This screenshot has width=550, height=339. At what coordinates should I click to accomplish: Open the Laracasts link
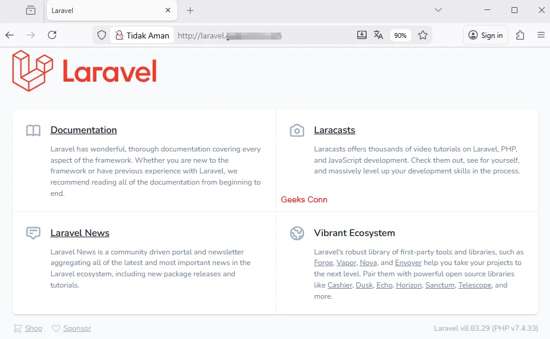[x=334, y=130]
